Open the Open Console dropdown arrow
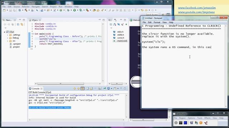The width and height of the screenshot is (229, 128). coord(118,89)
